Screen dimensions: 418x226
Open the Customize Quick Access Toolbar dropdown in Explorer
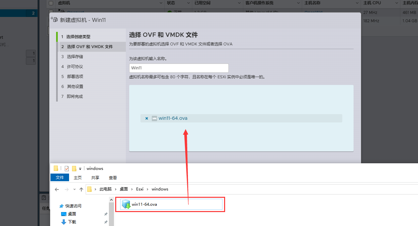click(80, 169)
